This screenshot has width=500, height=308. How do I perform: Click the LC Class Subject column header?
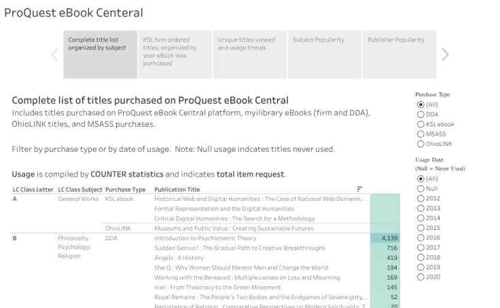(81, 189)
